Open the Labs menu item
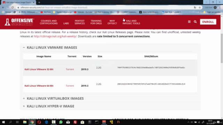223x125 pixels. point(66,23)
